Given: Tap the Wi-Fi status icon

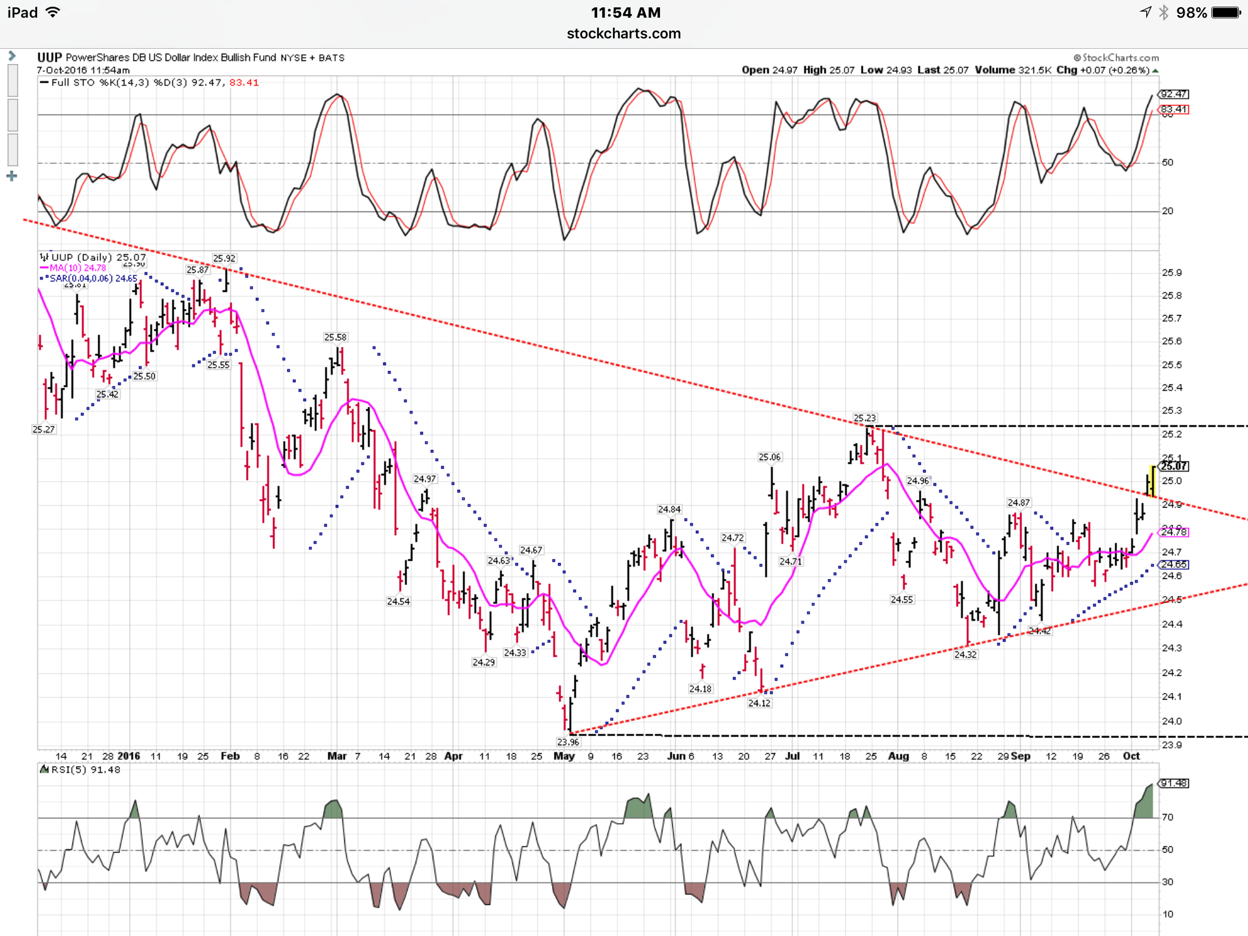Looking at the screenshot, I should pos(54,12).
